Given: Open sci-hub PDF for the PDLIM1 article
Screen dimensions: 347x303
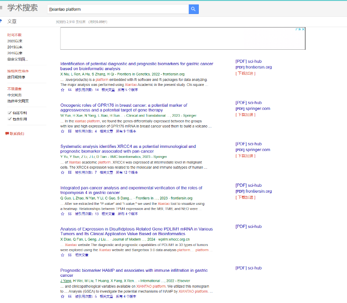Looking at the screenshot, I should [x=249, y=227].
